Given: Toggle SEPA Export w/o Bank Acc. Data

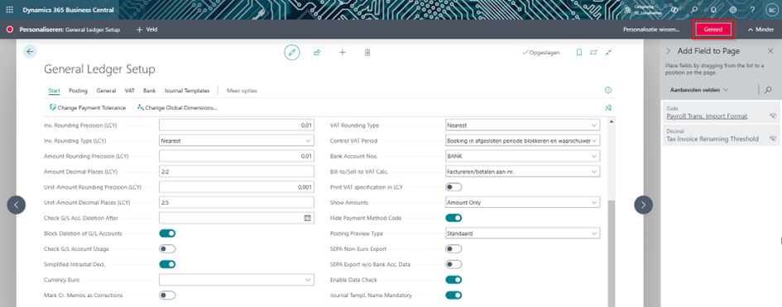Looking at the screenshot, I should pos(453,264).
